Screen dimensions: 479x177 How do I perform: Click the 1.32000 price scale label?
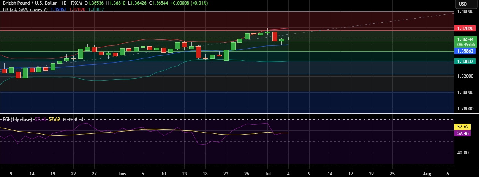tap(465, 76)
